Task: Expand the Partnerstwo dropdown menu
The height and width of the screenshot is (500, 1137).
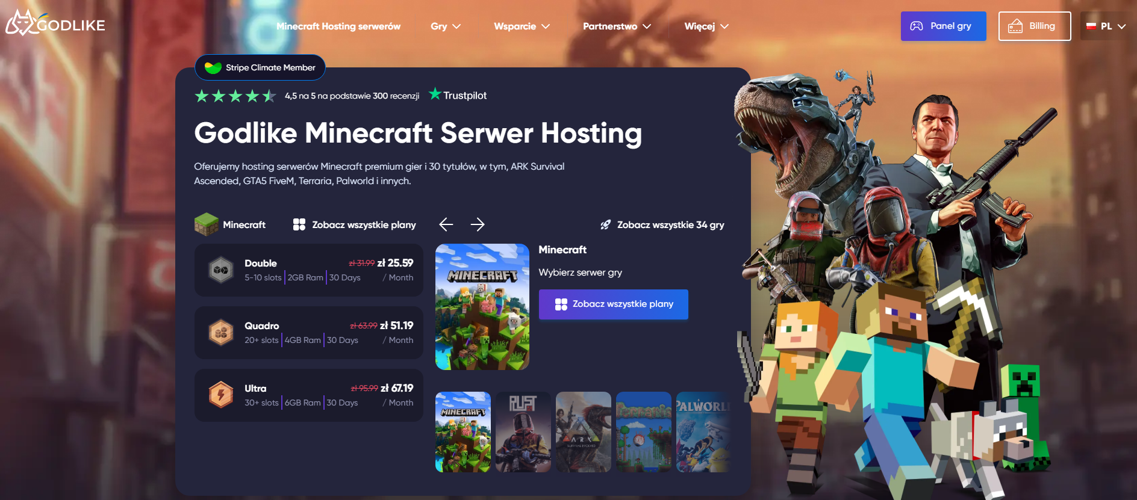Action: coord(617,26)
